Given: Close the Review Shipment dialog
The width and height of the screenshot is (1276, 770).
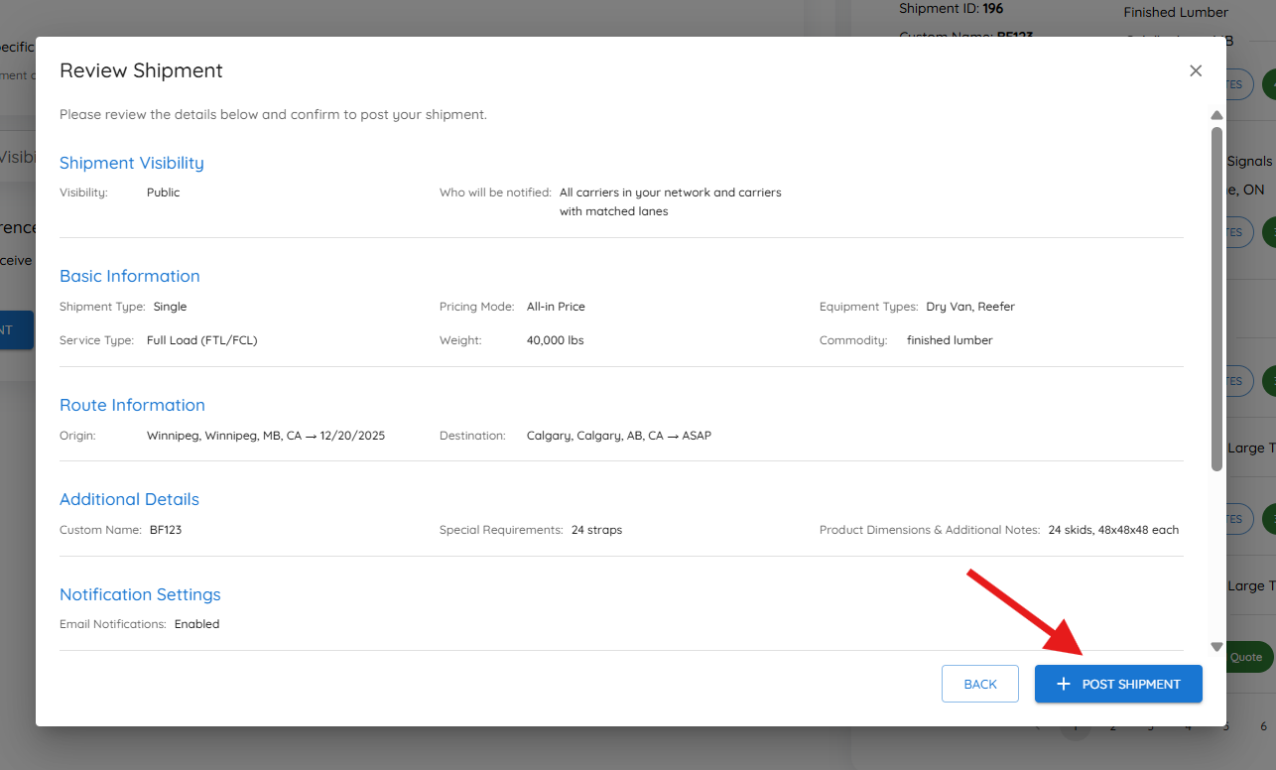Looking at the screenshot, I should click(1196, 70).
